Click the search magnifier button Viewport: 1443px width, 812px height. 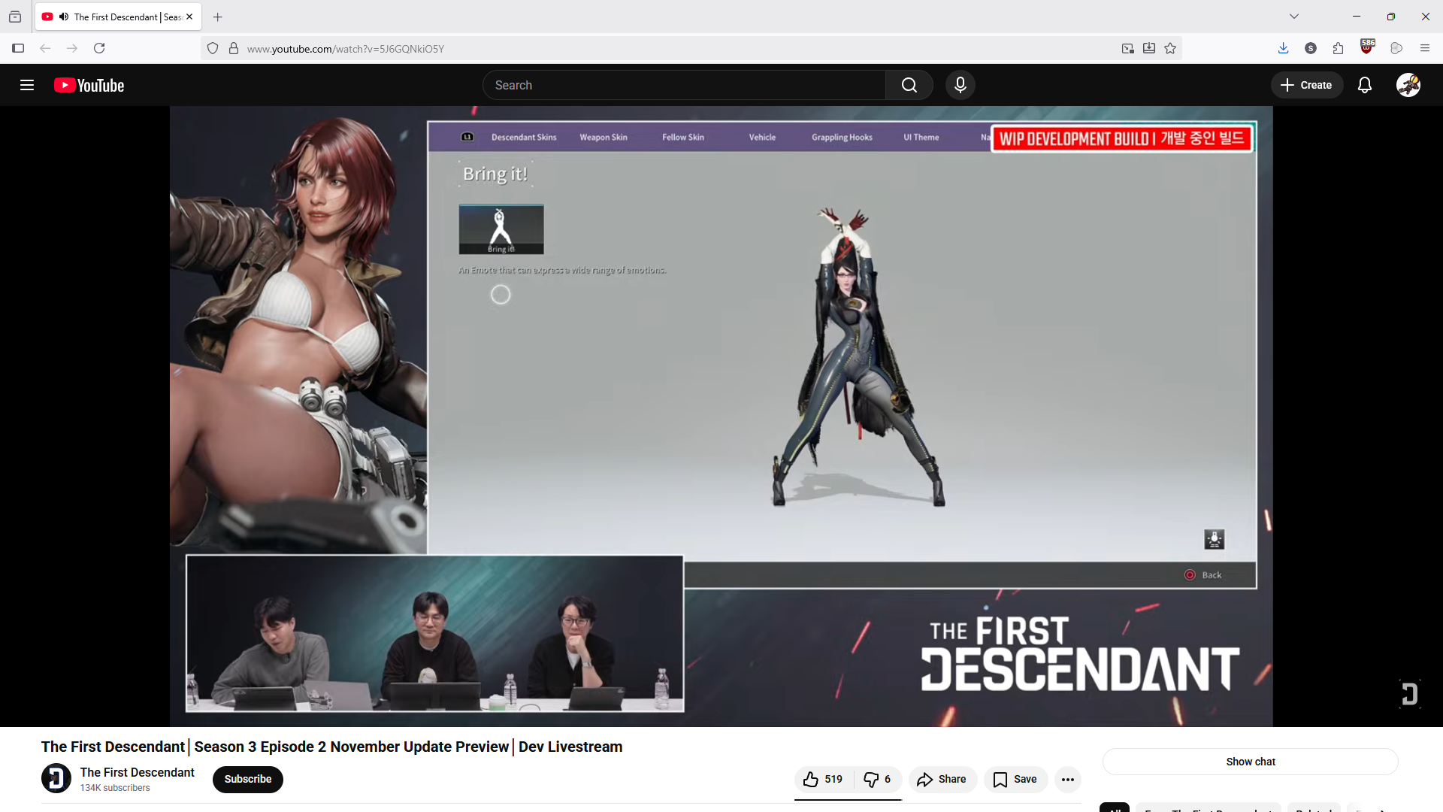909,85
